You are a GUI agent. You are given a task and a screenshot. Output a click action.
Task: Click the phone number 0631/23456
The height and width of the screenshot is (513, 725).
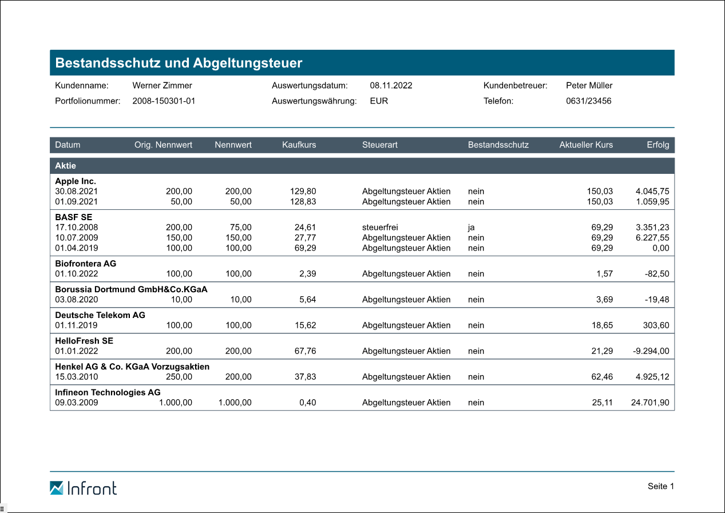(x=588, y=101)
